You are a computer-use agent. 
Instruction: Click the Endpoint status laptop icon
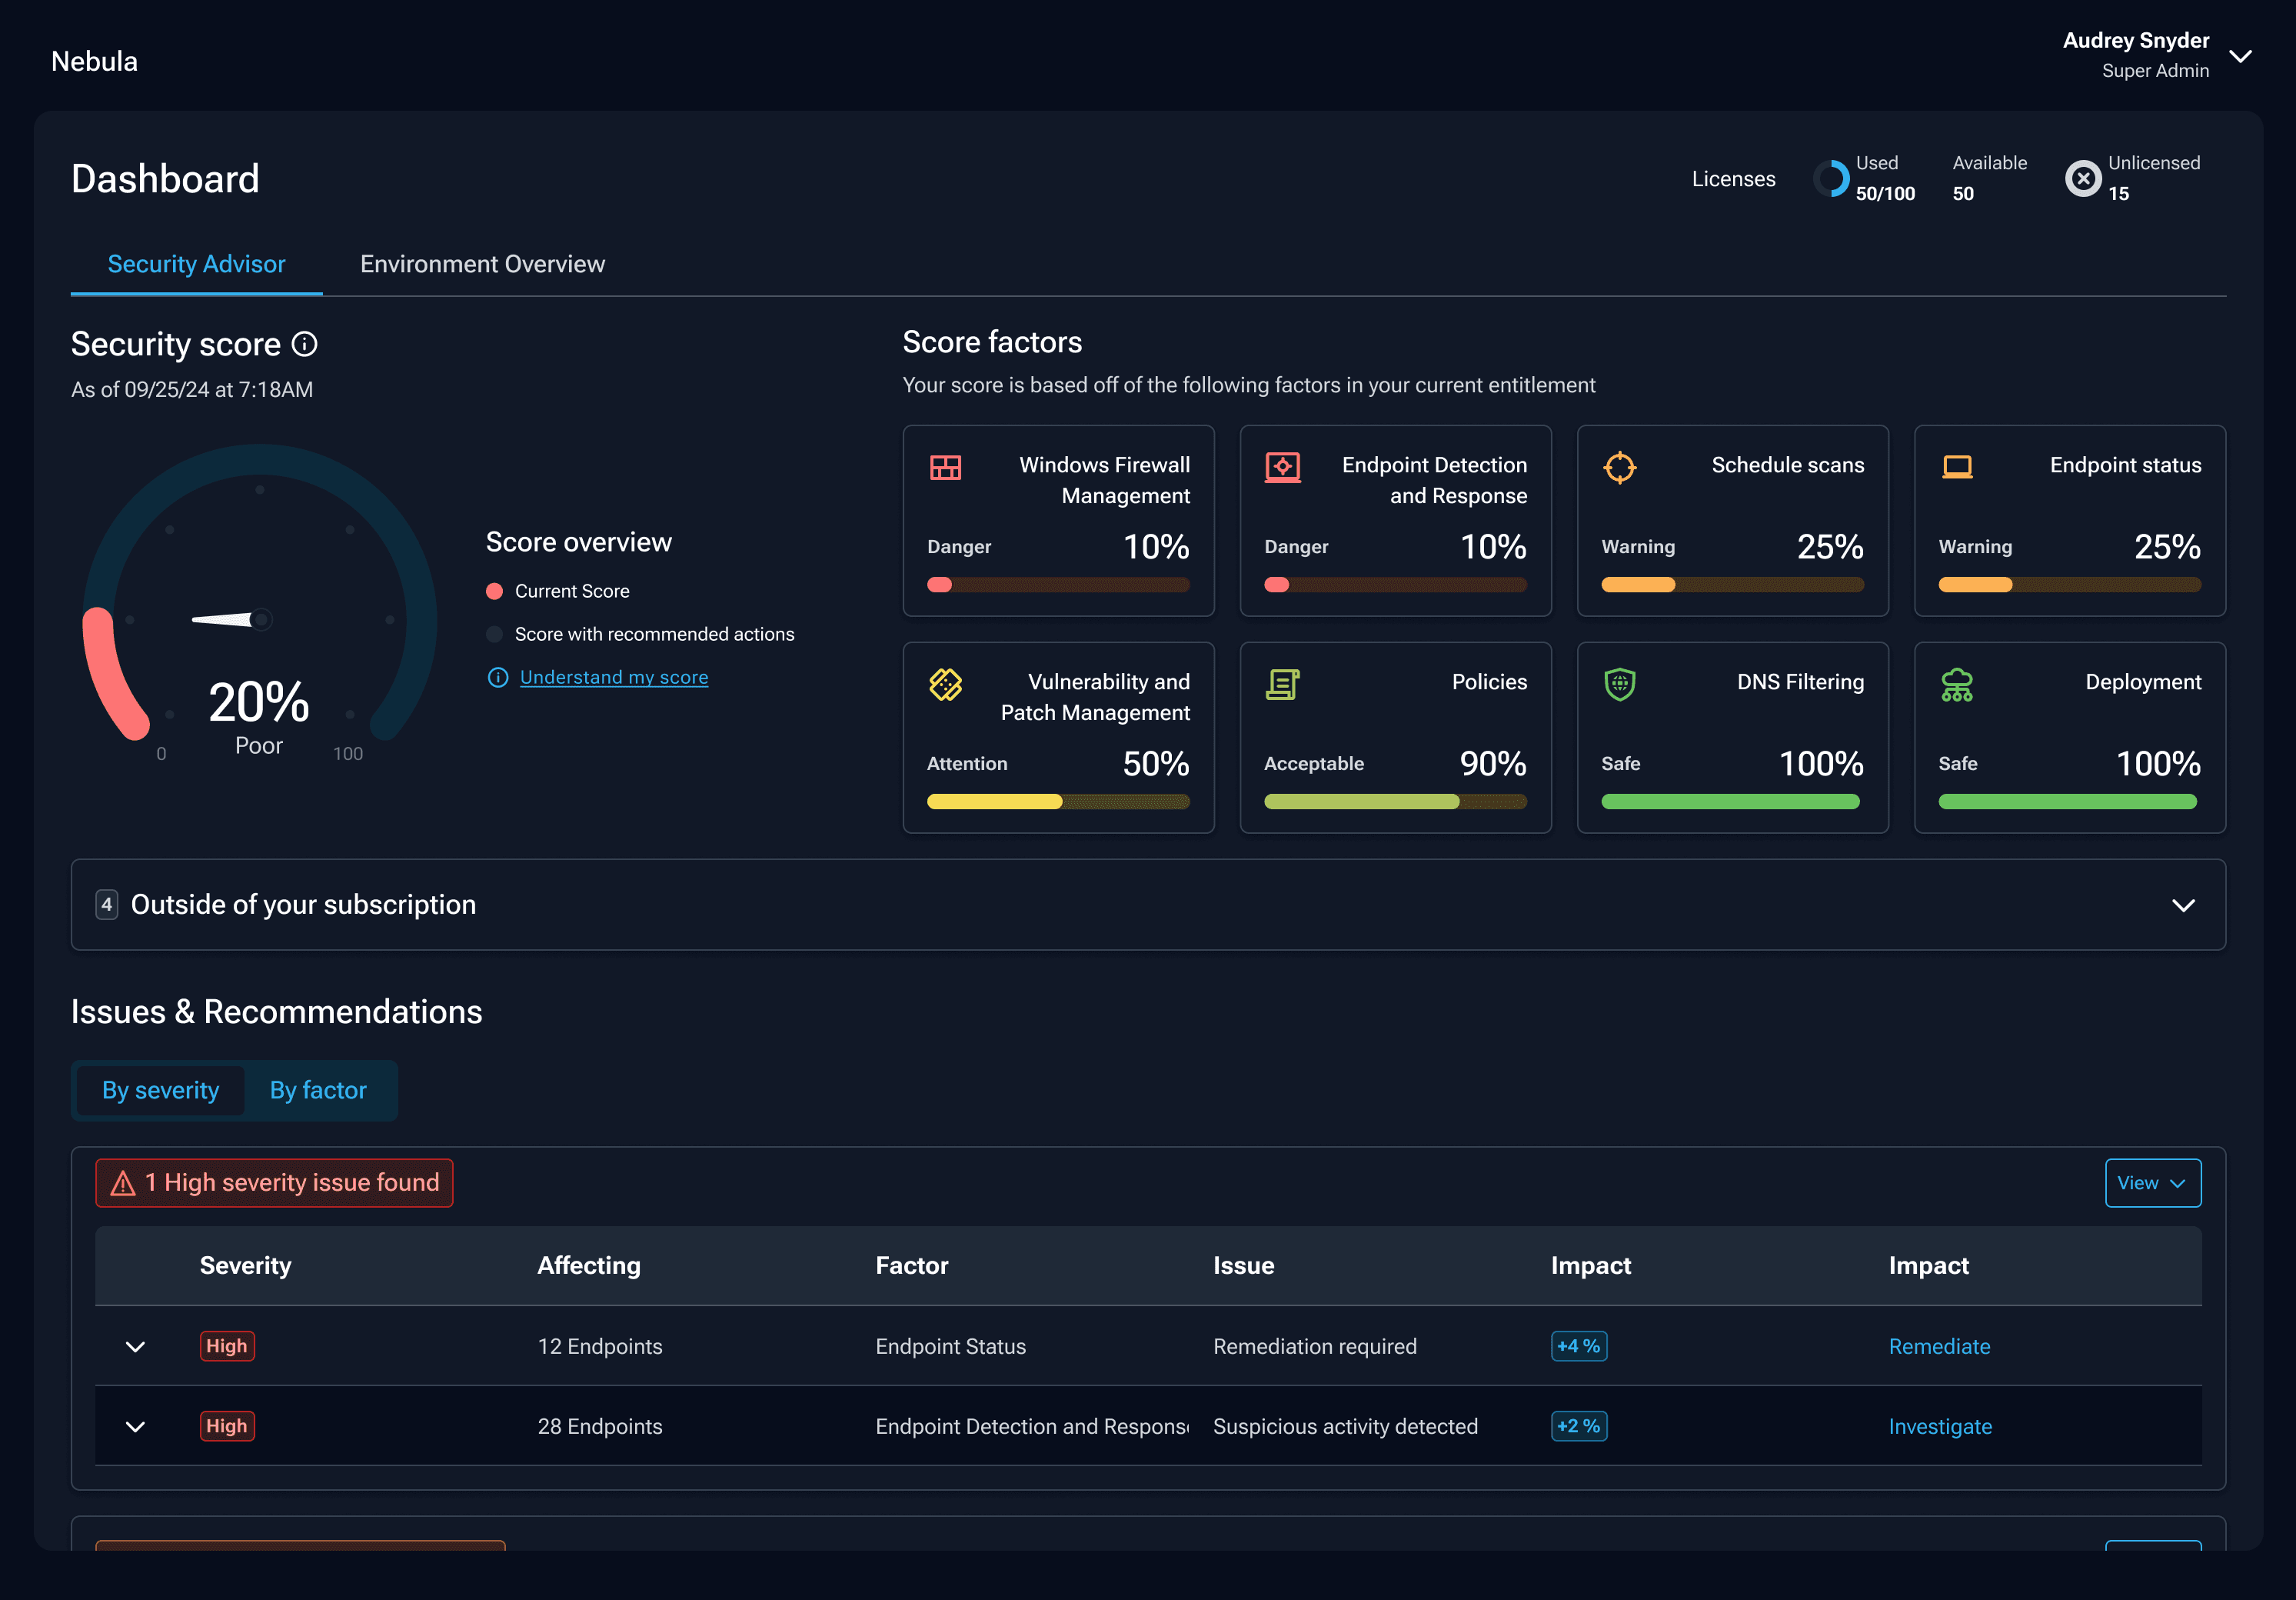click(x=1956, y=467)
